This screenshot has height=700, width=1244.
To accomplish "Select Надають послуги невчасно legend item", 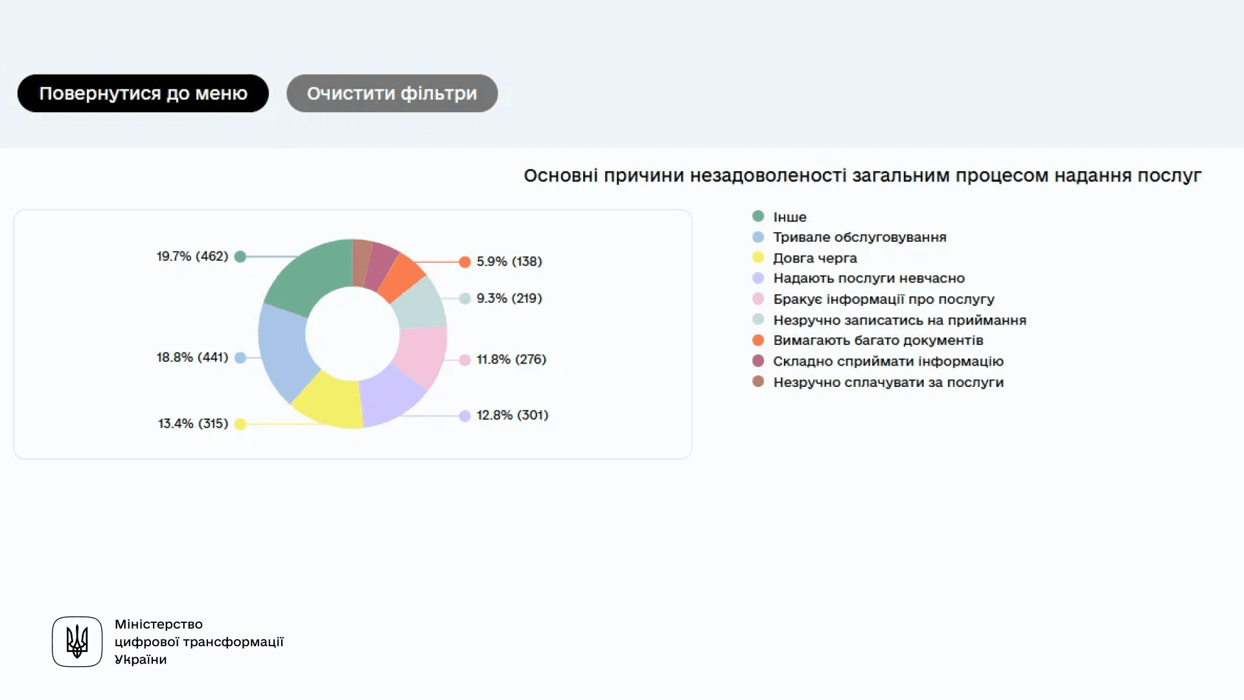I will pos(868,279).
